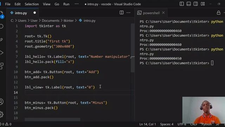
Task: Expand the Users breadcrumb
Action: coord(22,20)
